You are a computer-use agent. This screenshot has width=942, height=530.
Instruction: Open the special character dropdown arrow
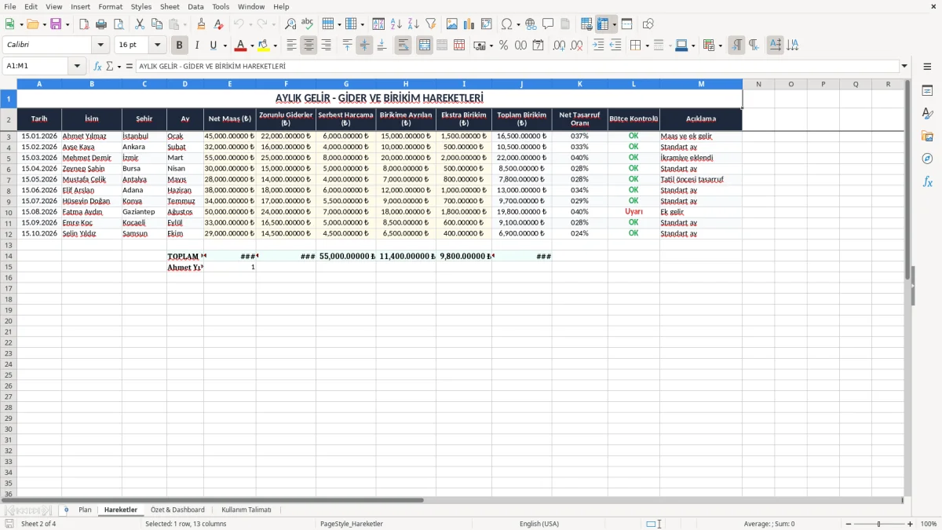[x=518, y=24]
